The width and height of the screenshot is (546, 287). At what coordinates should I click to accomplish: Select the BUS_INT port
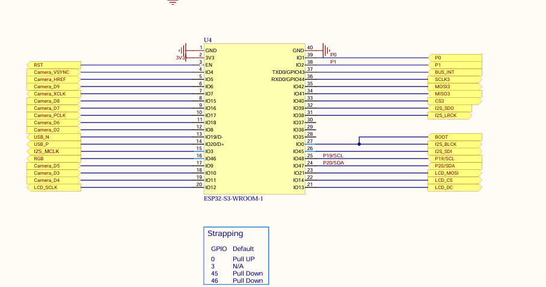[455, 72]
